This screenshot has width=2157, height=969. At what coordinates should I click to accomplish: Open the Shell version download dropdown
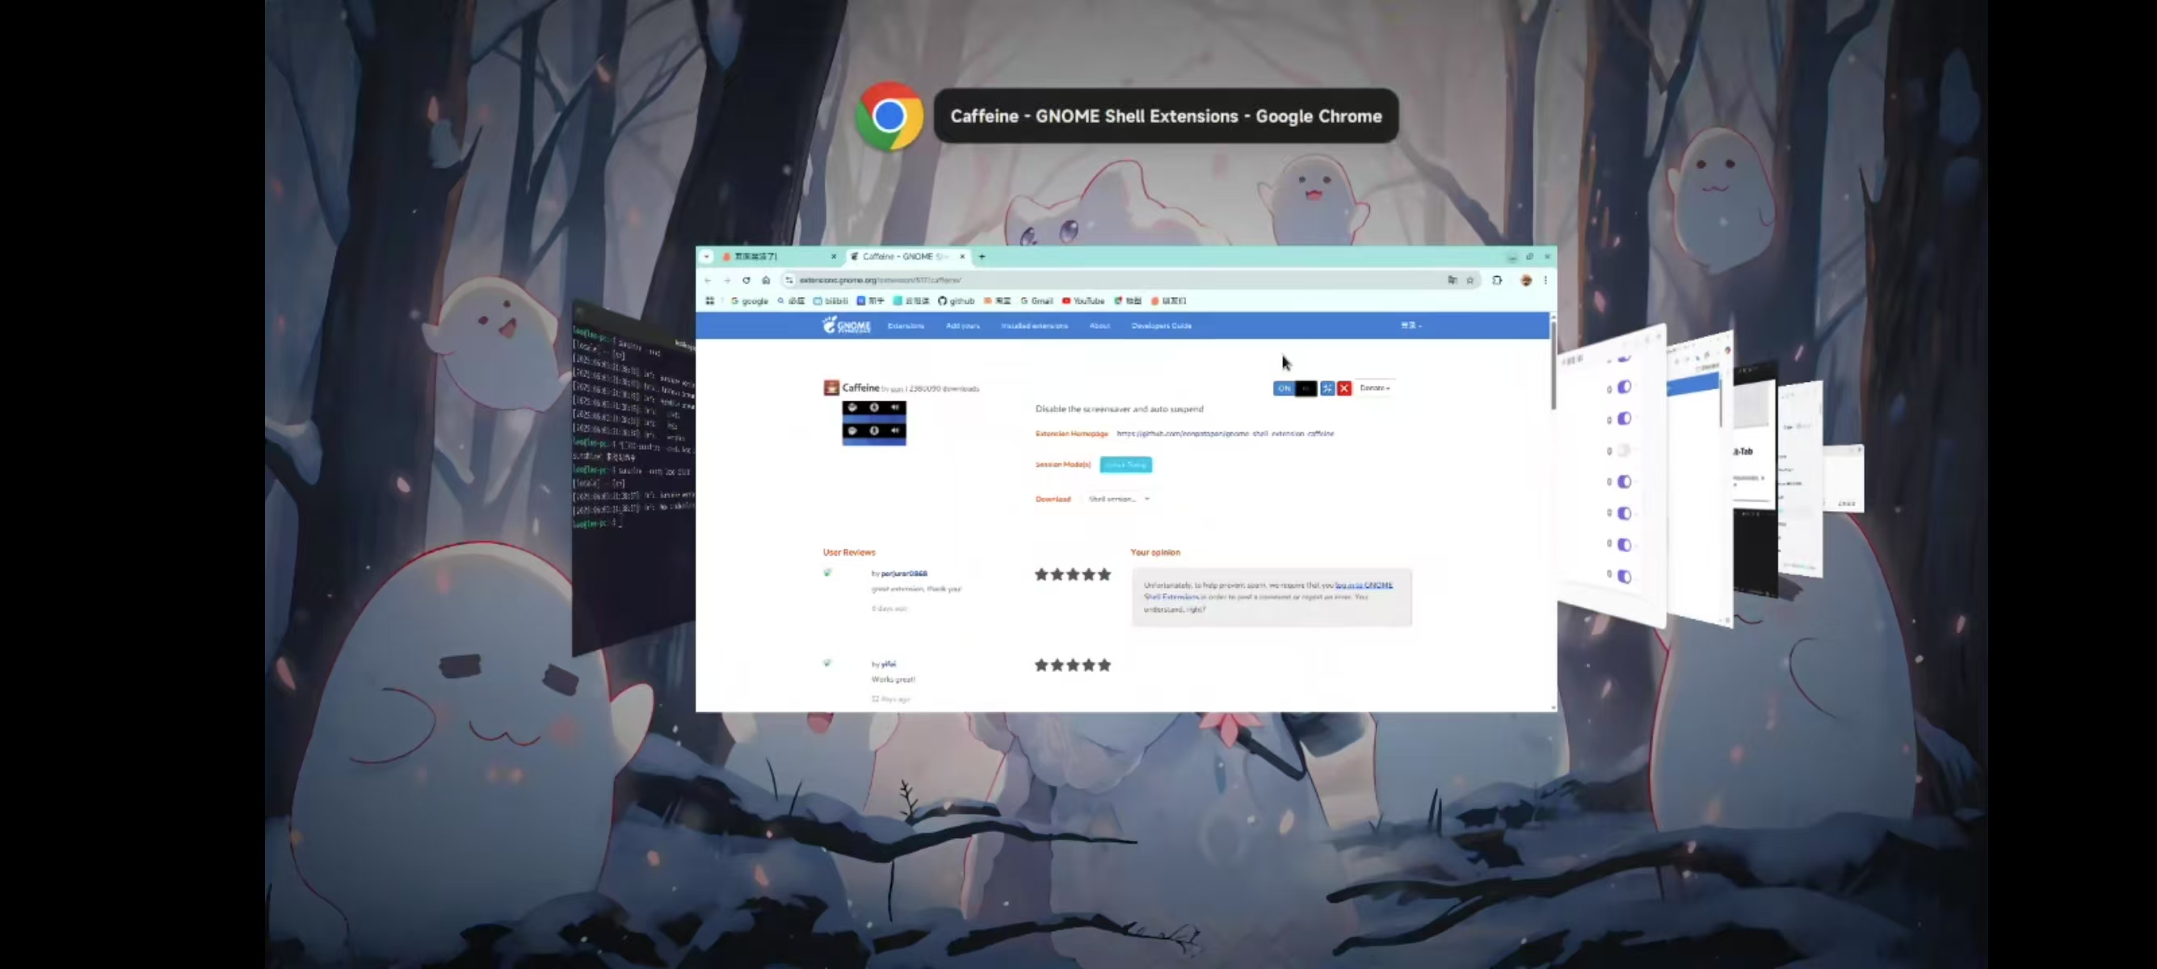tap(1119, 499)
